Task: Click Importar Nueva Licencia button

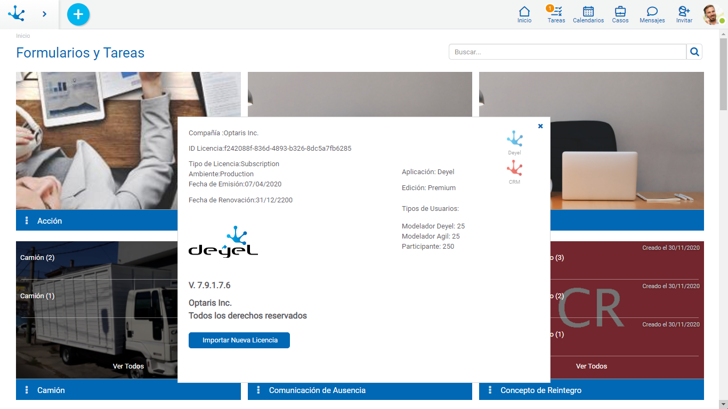Action: tap(239, 340)
